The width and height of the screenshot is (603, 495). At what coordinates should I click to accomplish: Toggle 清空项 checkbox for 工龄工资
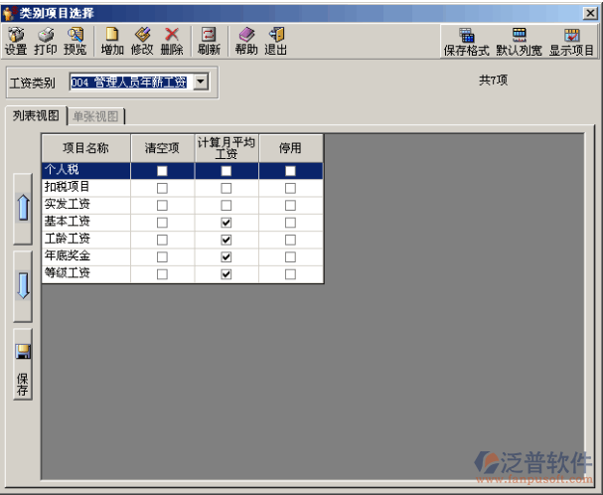coord(162,240)
